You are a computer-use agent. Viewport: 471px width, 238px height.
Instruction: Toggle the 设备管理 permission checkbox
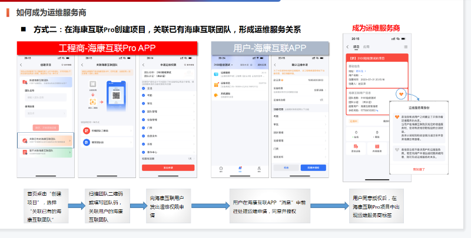coord(144,120)
